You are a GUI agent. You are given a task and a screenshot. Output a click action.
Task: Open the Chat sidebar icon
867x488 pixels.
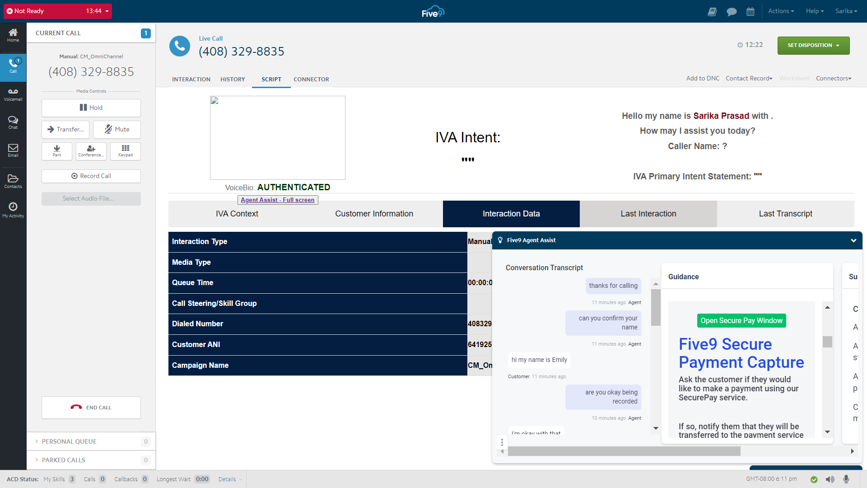13,122
